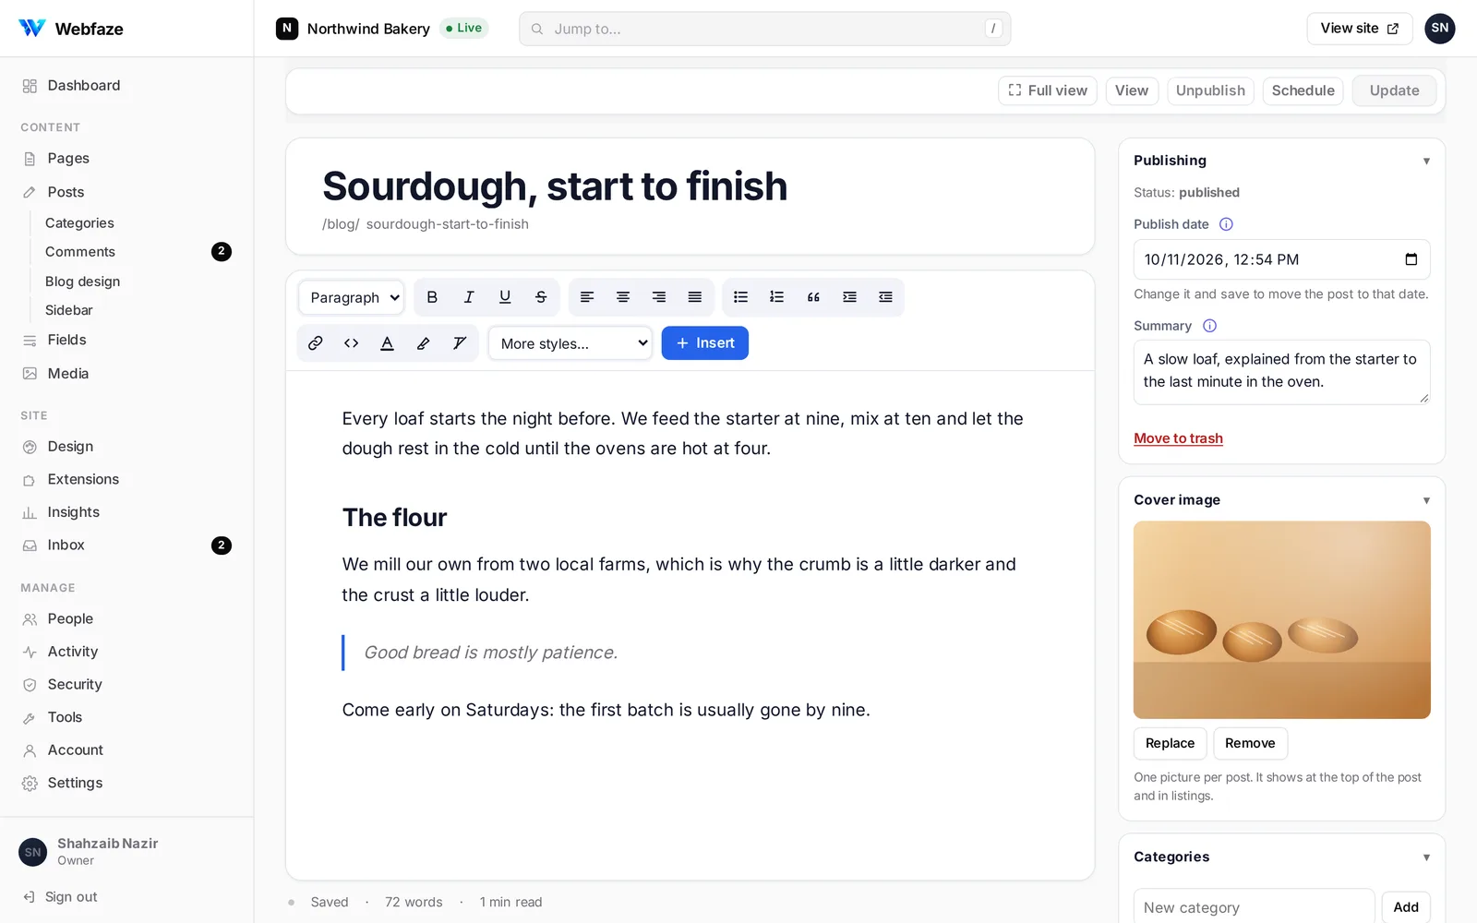Align text right
This screenshot has width=1477, height=923.
pyautogui.click(x=659, y=297)
